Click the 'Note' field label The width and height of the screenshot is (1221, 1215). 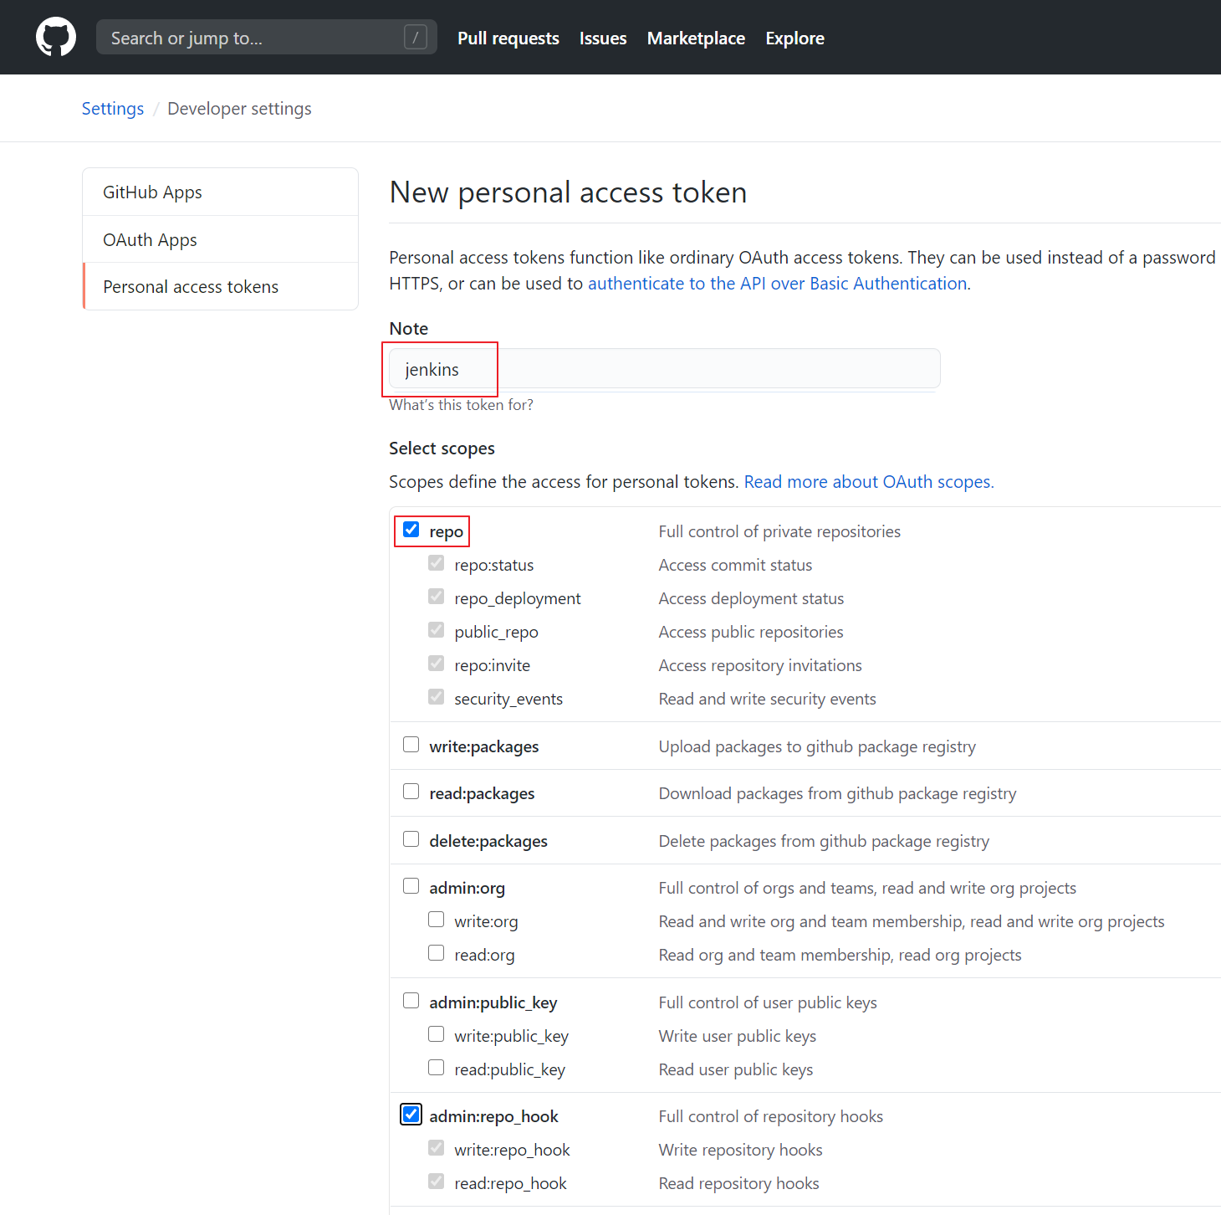click(409, 329)
